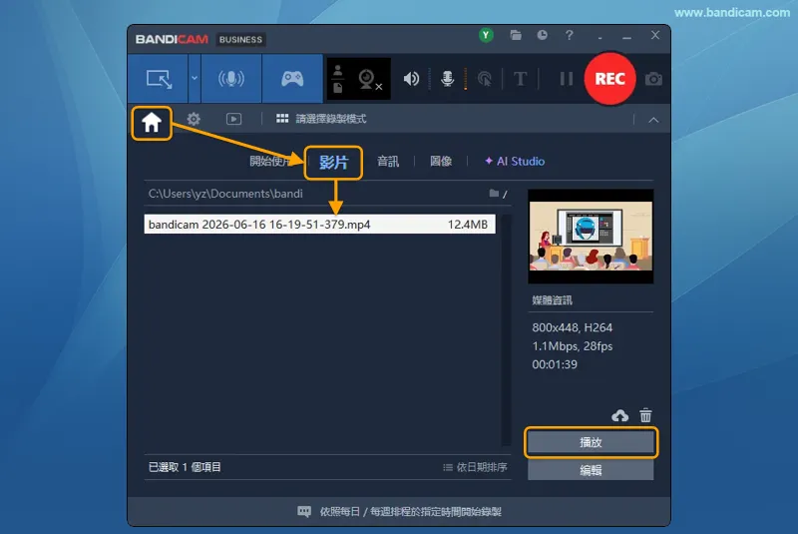This screenshot has height=534, width=798.
Task: Click the file list vertical scrollbar
Action: [x=506, y=329]
